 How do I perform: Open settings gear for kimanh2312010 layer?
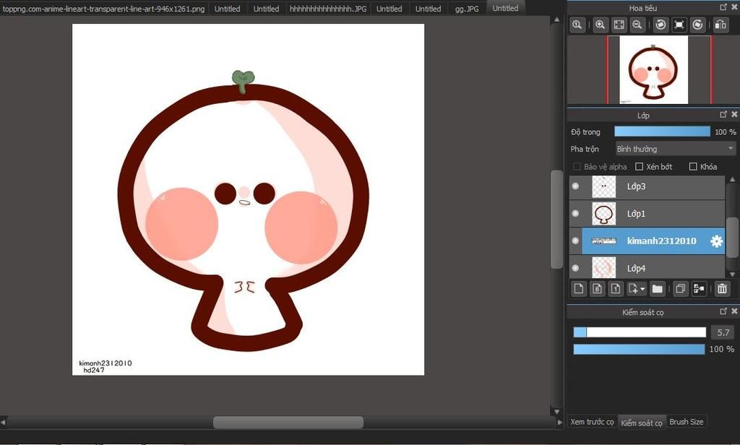coord(716,241)
